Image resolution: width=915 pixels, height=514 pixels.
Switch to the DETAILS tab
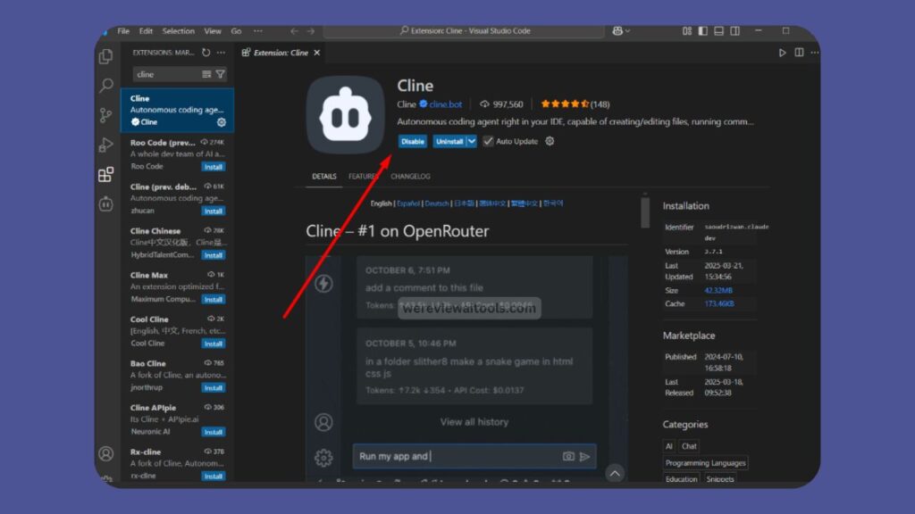click(323, 176)
